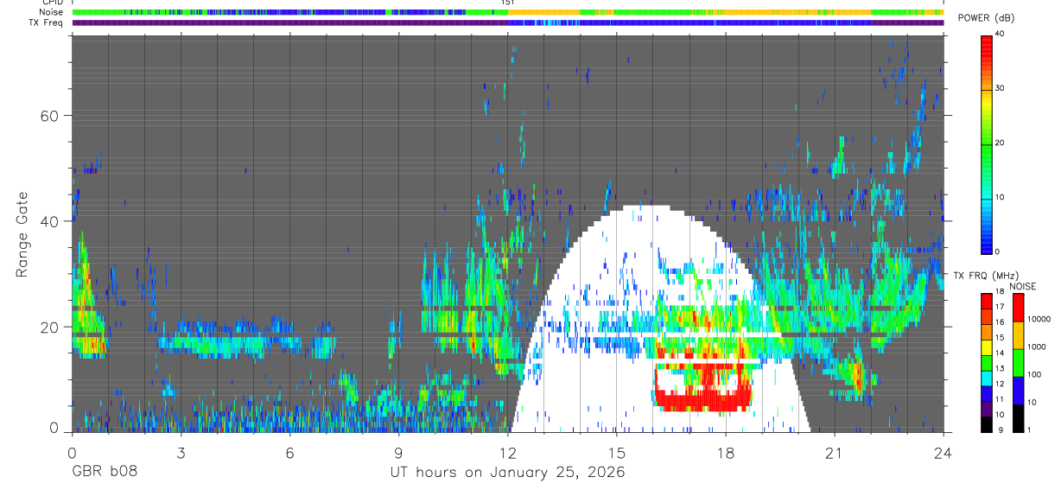This screenshot has height=490, width=1061.
Task: Click the "NOISE" legend title
Action: pos(1023,286)
